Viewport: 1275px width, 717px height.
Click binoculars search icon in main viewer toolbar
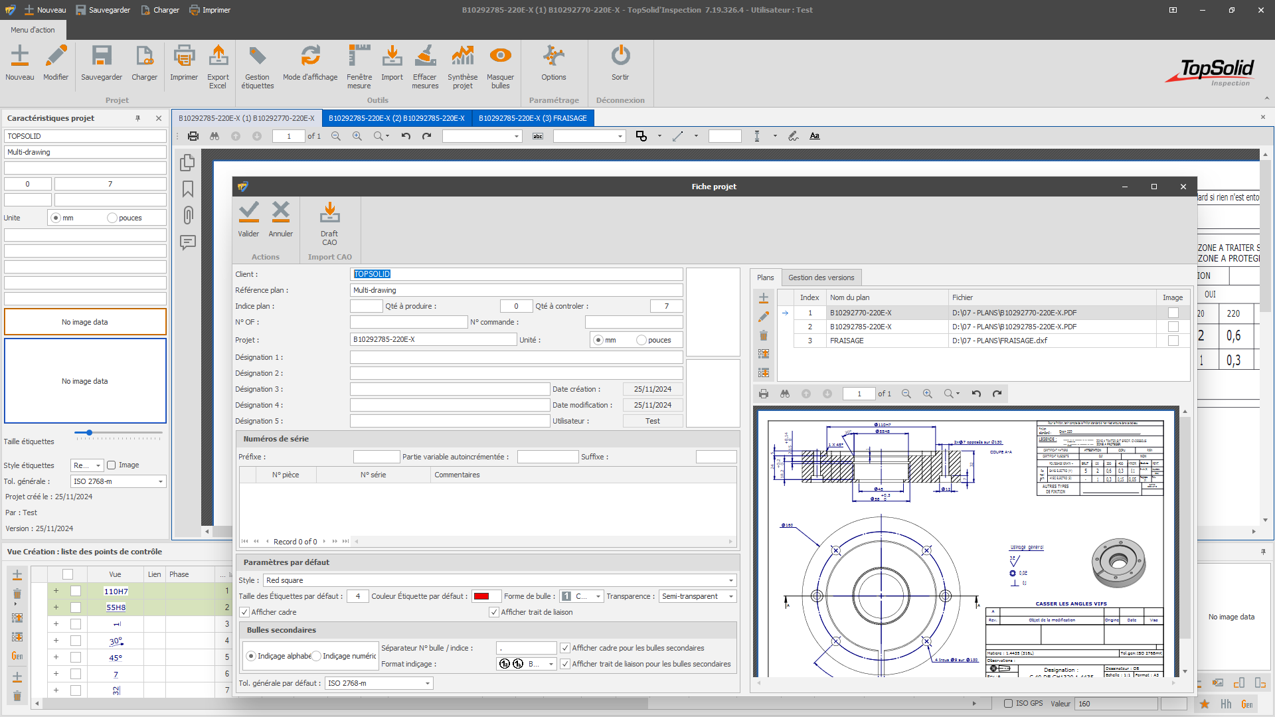click(214, 136)
